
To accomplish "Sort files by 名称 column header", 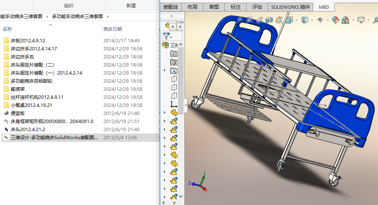I will pos(7,29).
